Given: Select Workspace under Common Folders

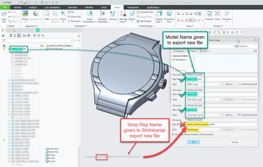Looking at the screenshot, I should point(179,60).
